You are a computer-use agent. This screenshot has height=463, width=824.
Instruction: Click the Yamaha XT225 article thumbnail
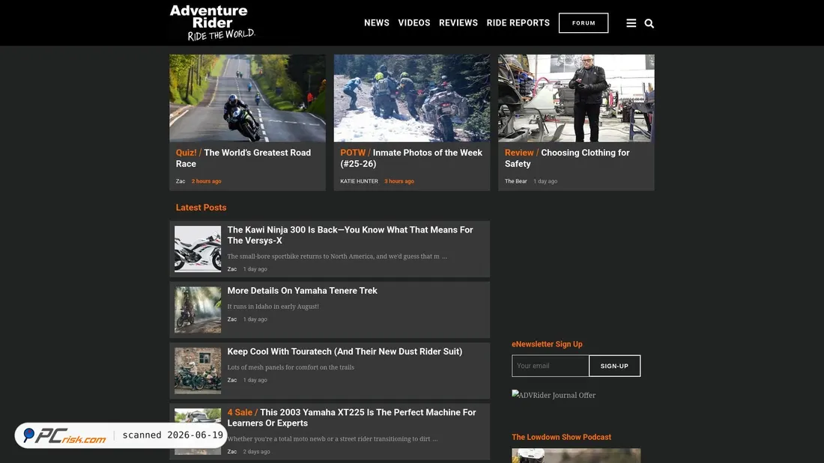point(198,432)
